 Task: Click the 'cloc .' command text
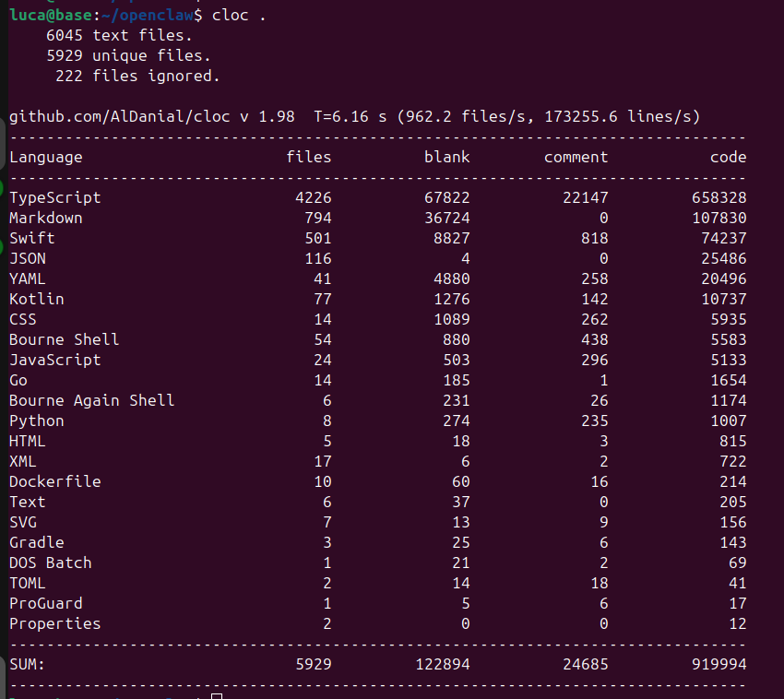point(239,16)
